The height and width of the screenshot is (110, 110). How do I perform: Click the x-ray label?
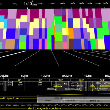tap(83, 98)
